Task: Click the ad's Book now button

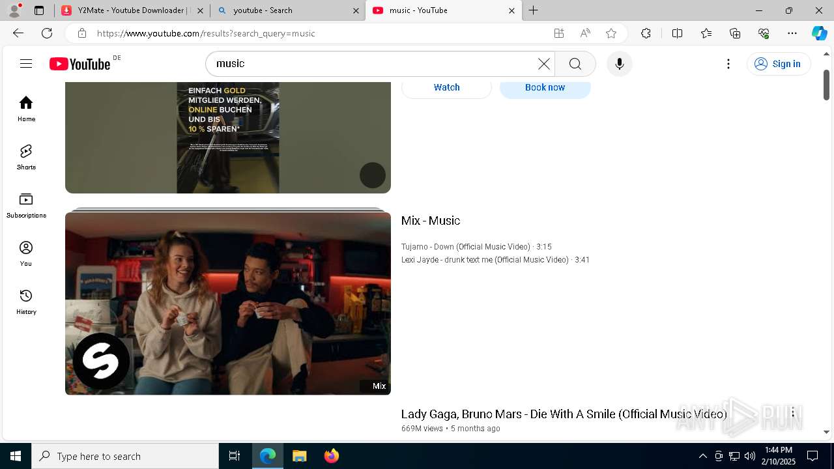Action: (545, 88)
